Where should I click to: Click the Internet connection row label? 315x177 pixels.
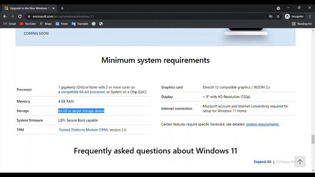pyautogui.click(x=177, y=109)
